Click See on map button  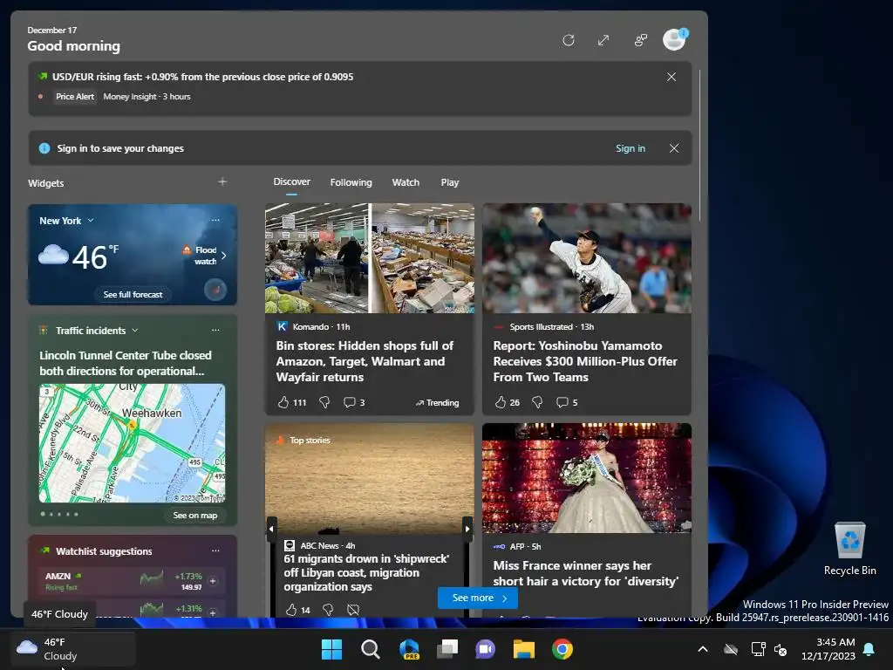click(195, 515)
